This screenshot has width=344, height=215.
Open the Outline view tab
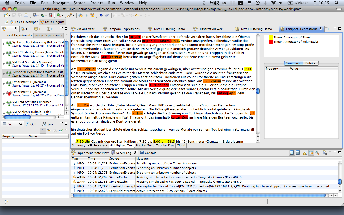click(32, 124)
